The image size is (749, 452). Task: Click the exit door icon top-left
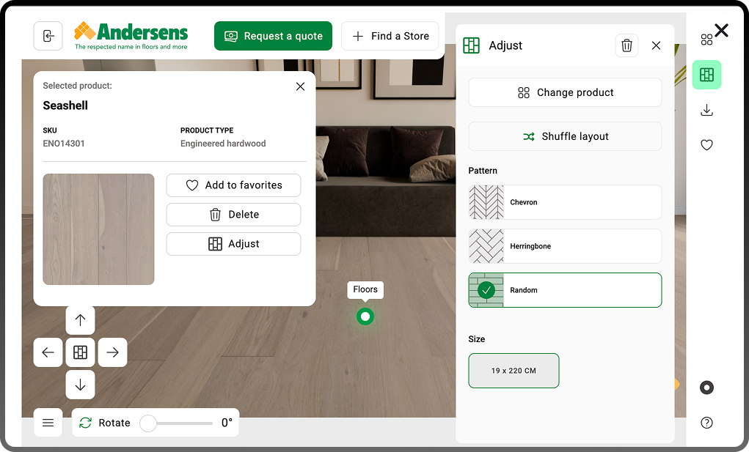click(48, 36)
